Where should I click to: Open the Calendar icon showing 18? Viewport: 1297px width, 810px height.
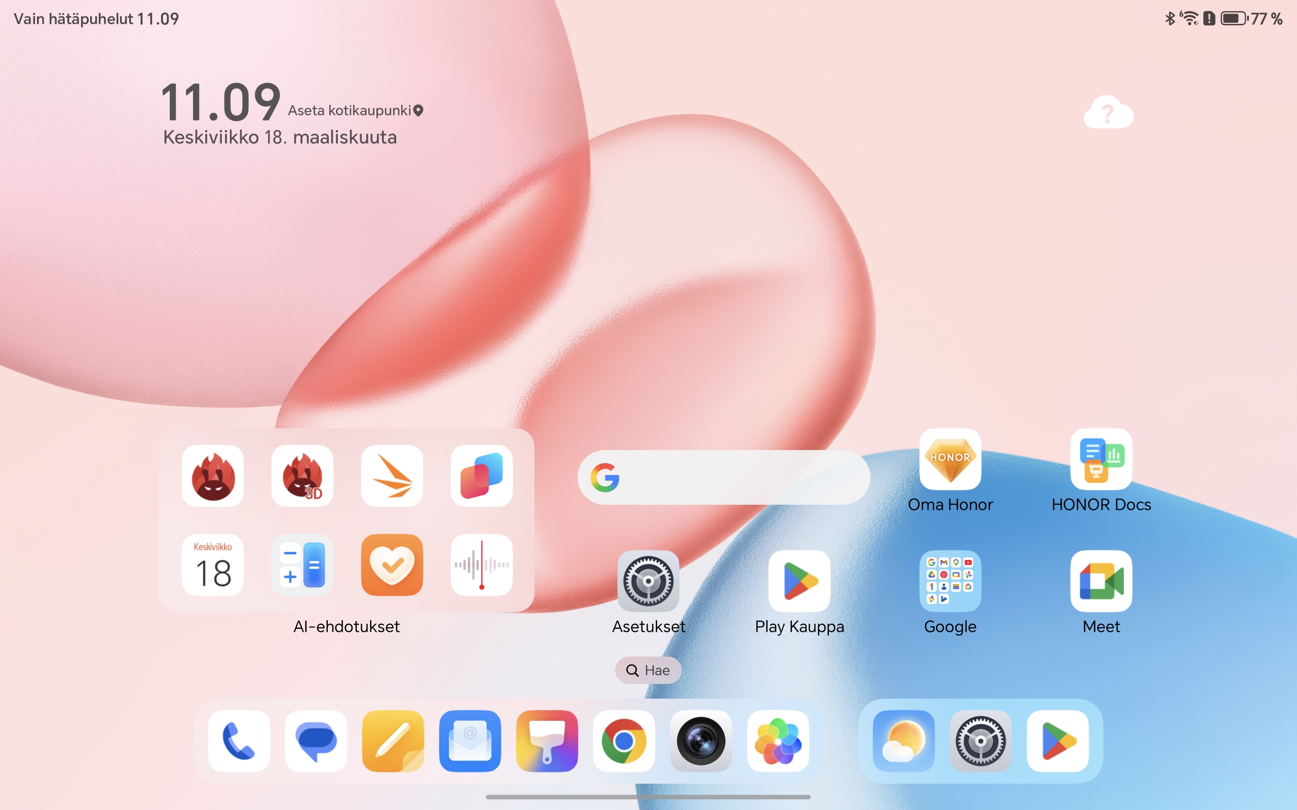coord(213,564)
